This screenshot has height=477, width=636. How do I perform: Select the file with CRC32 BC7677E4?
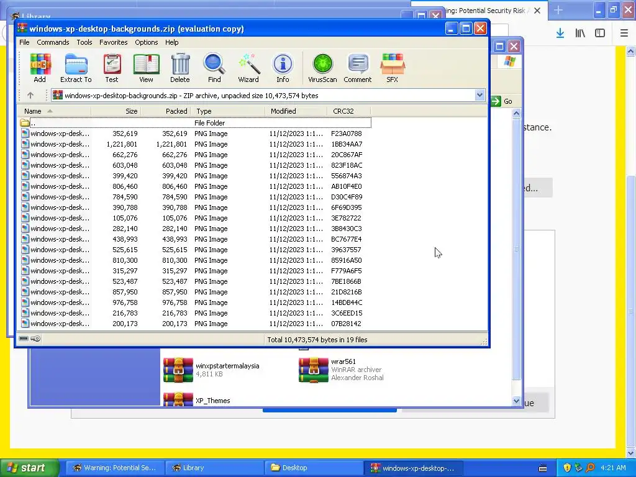195,239
